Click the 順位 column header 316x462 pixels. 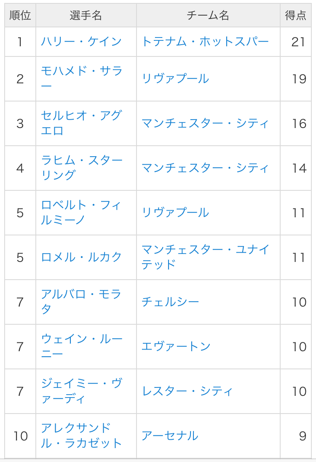pyautogui.click(x=20, y=16)
